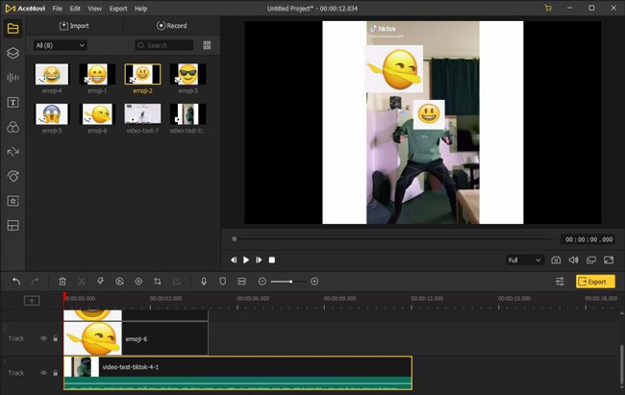Image resolution: width=625 pixels, height=395 pixels.
Task: Select the emoji-3 sunglasses thumbnail
Action: pyautogui.click(x=188, y=74)
